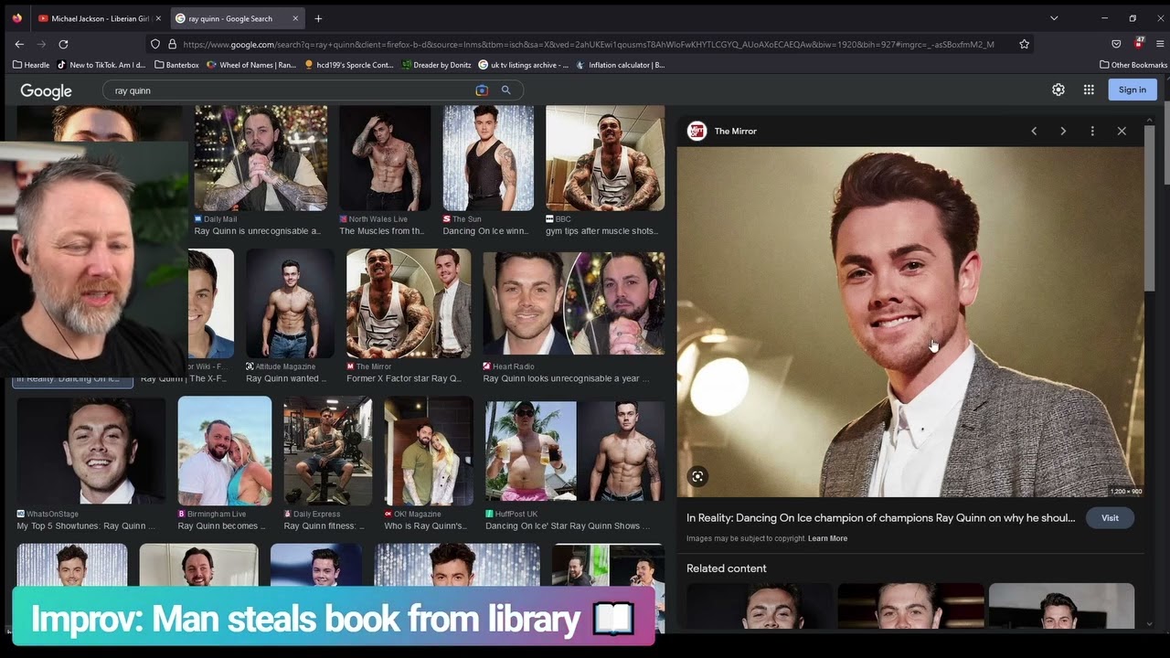1170x658 pixels.
Task: Open Learn More copyright link
Action: pos(827,538)
